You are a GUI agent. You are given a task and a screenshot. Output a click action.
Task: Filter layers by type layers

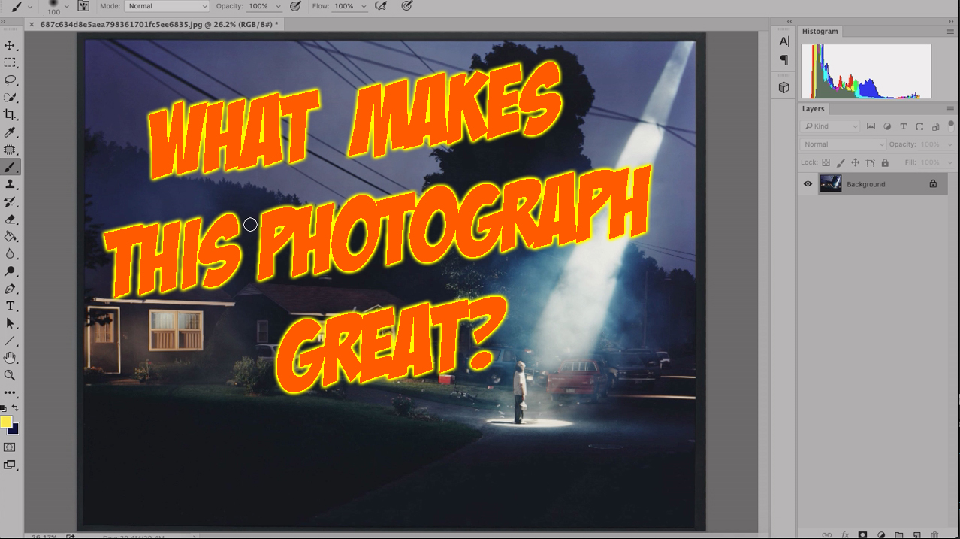[x=904, y=126]
